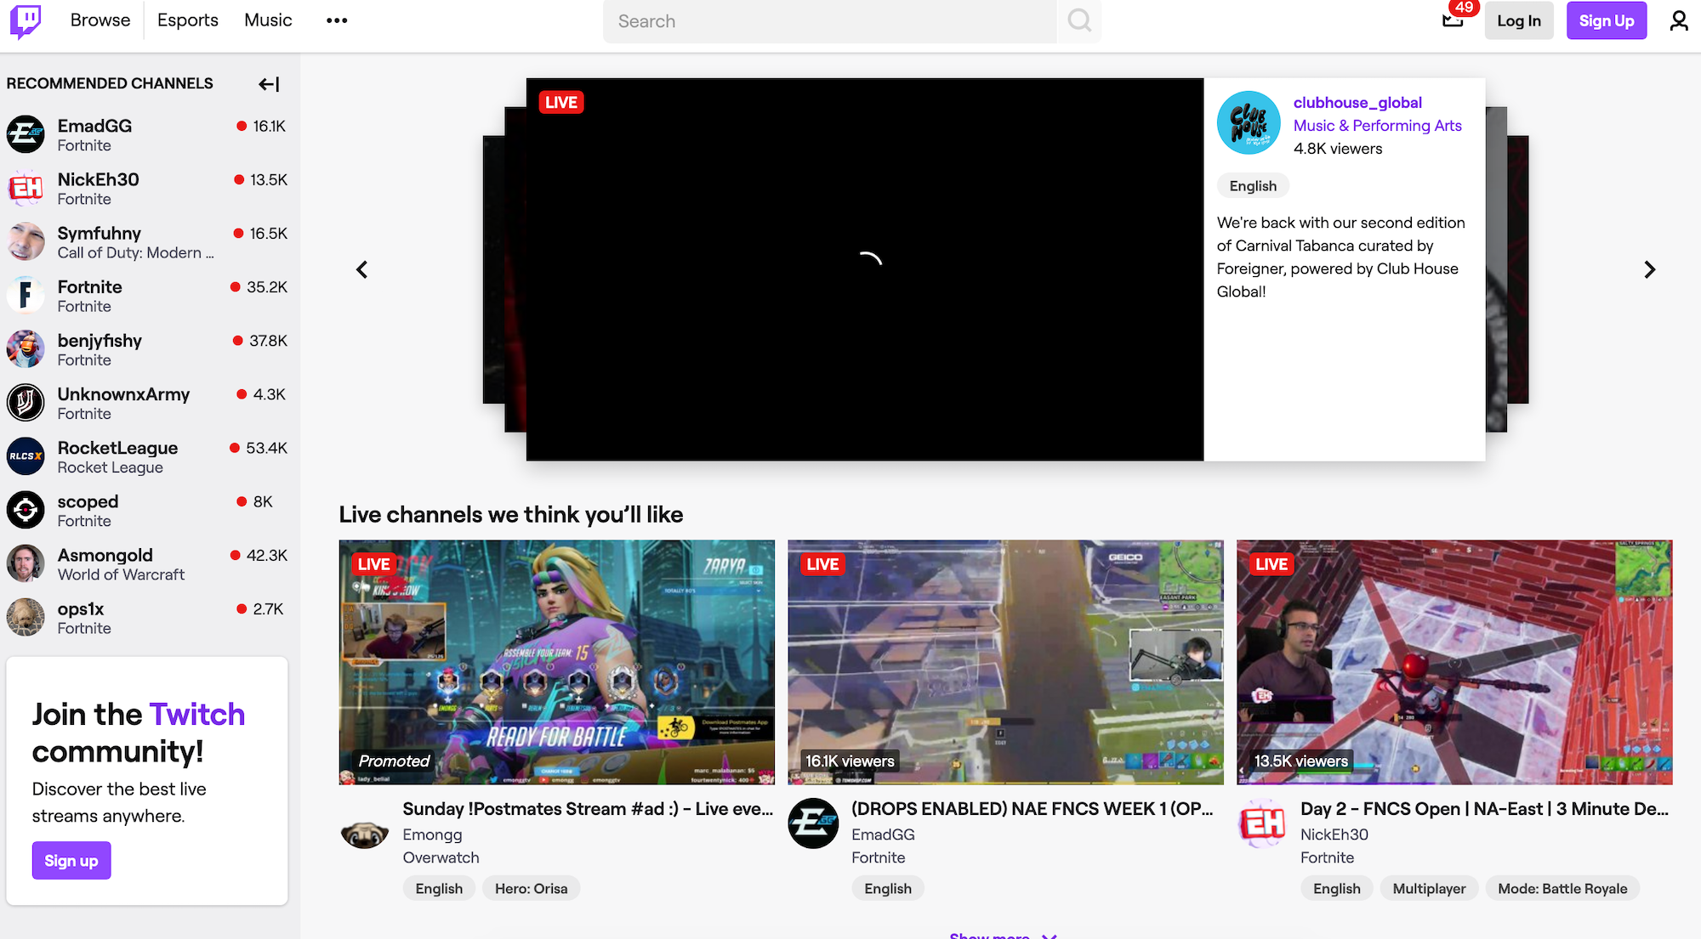Open the user profile avatar icon
This screenshot has height=939, width=1701.
1678,20
